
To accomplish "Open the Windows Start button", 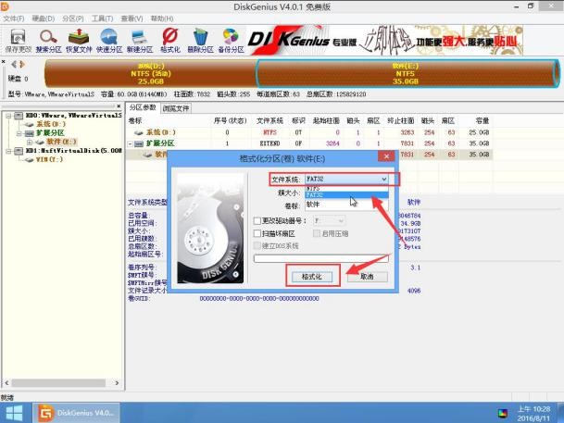I will point(15,413).
